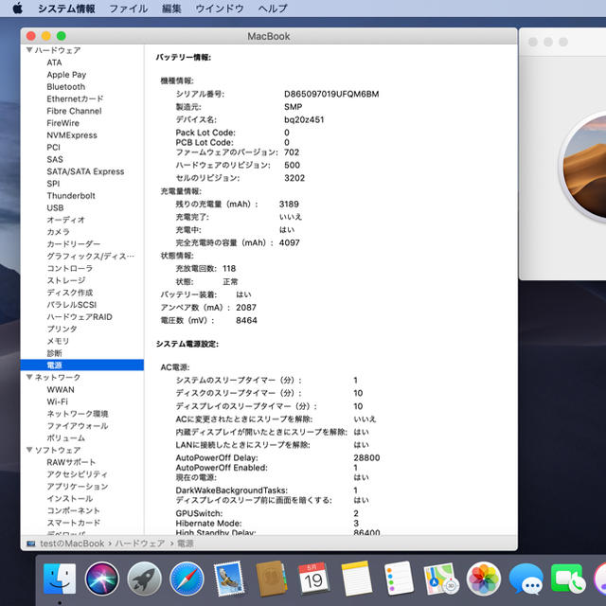Select NVMExpress in the sidebar
The height and width of the screenshot is (606, 606).
[72, 135]
